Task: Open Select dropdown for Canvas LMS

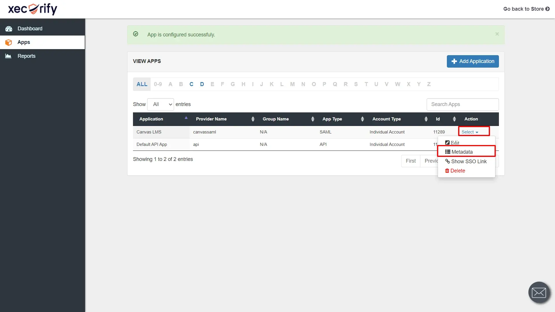Action: (470, 132)
